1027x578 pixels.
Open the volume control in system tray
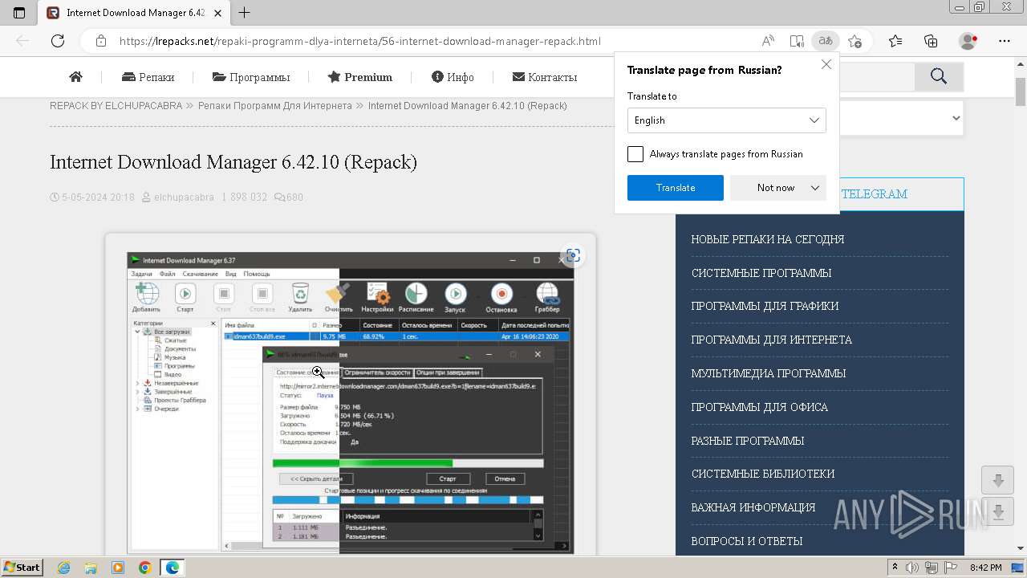coord(912,568)
